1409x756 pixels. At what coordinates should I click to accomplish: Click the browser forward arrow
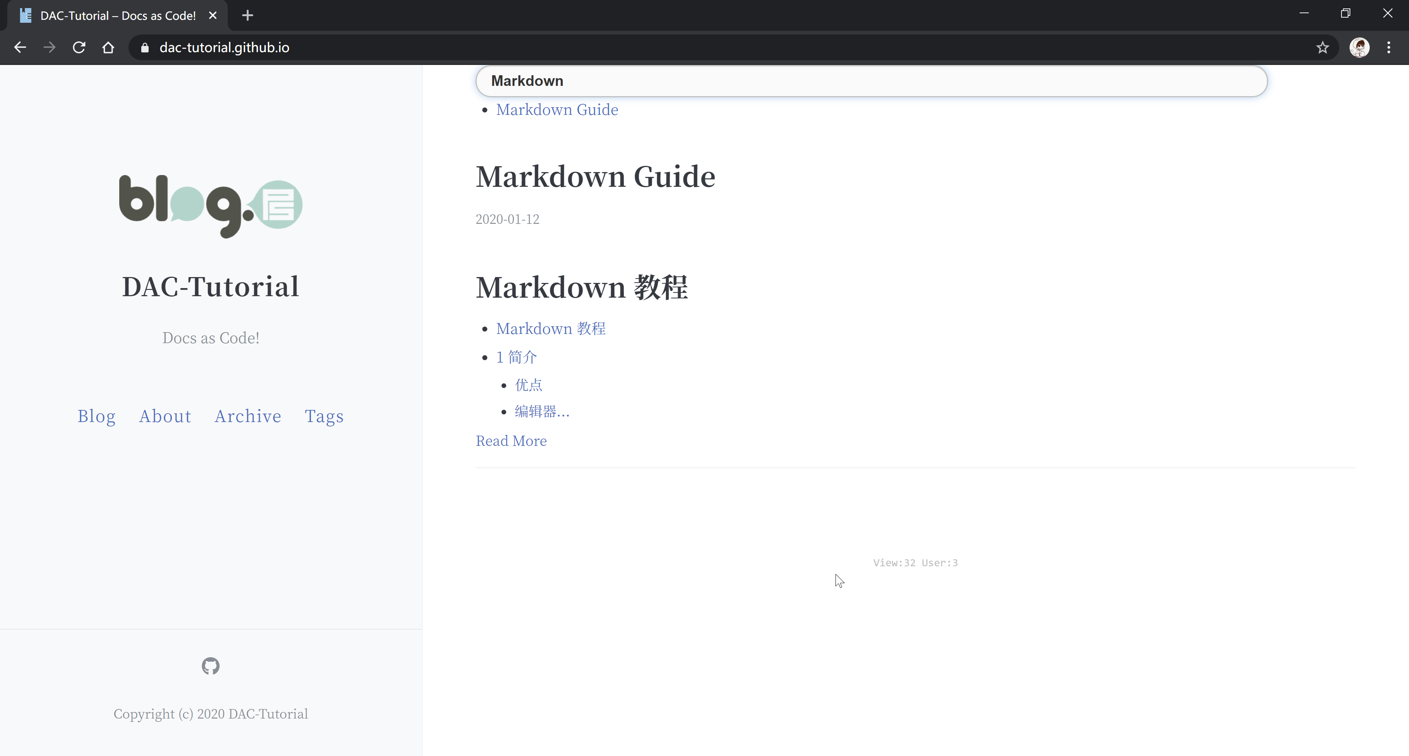(x=49, y=48)
